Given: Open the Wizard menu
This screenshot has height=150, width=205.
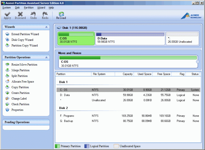Looking at the screenshot, I should coord(41,7).
